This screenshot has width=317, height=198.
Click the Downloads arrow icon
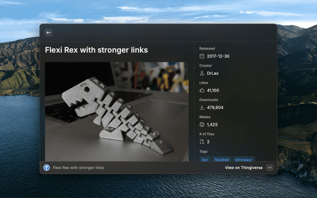202,107
